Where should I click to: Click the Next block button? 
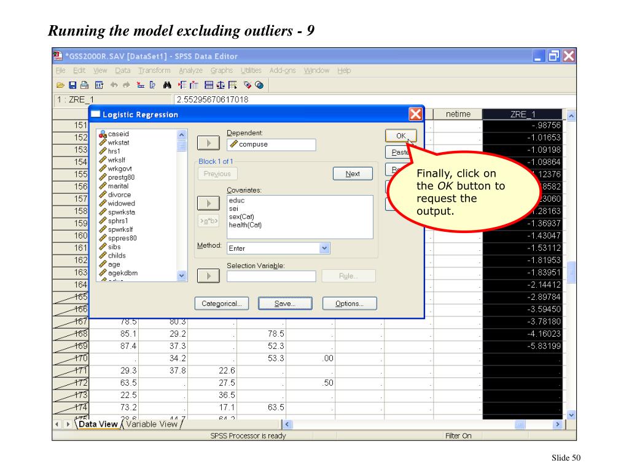click(x=353, y=174)
